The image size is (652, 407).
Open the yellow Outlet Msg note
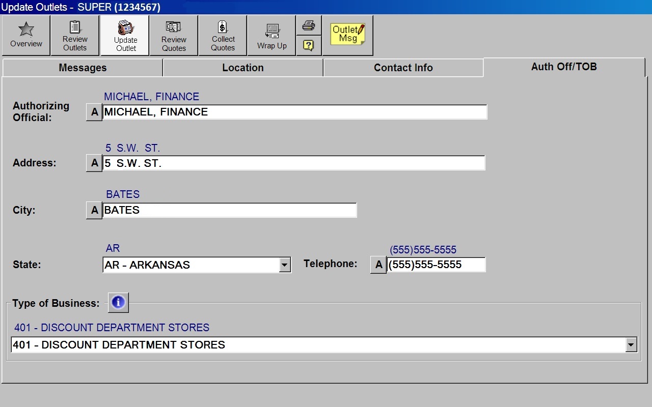[x=348, y=35]
